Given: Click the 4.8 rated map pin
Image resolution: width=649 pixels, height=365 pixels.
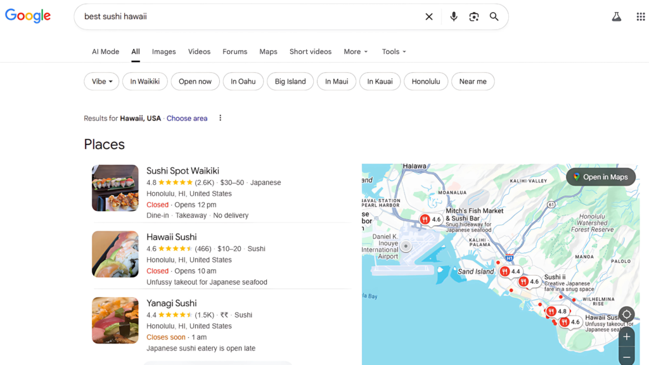Looking at the screenshot, I should (x=556, y=312).
